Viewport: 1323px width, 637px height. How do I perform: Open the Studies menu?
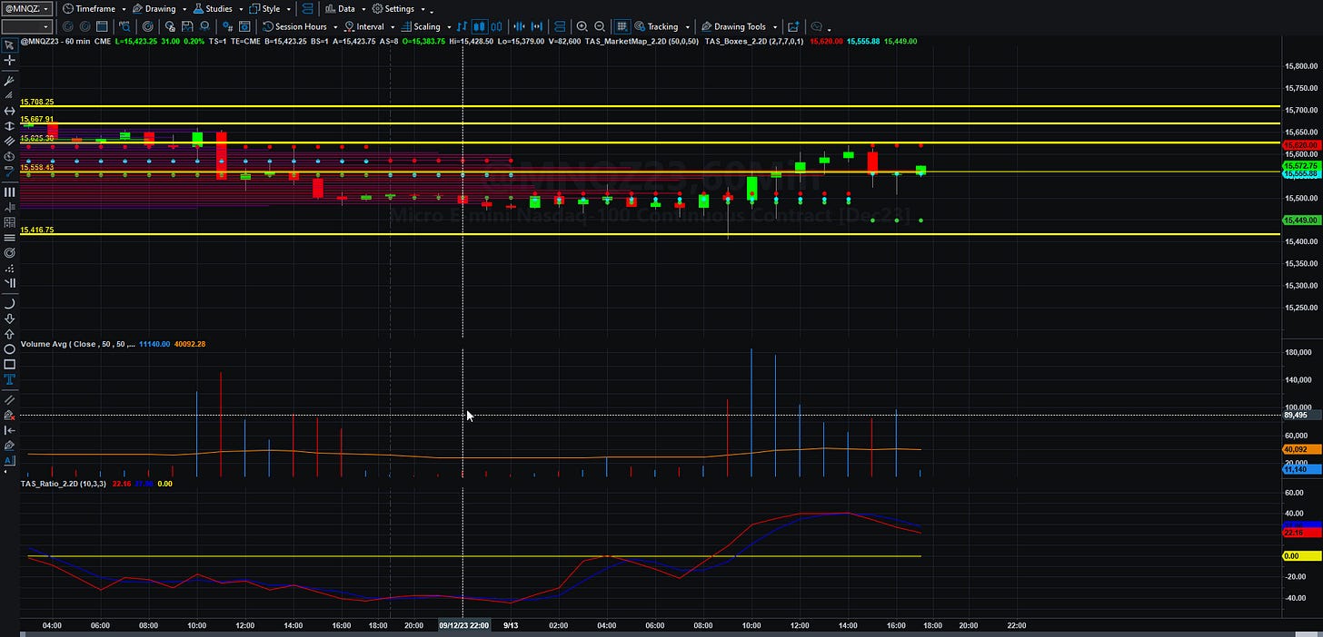(x=217, y=8)
